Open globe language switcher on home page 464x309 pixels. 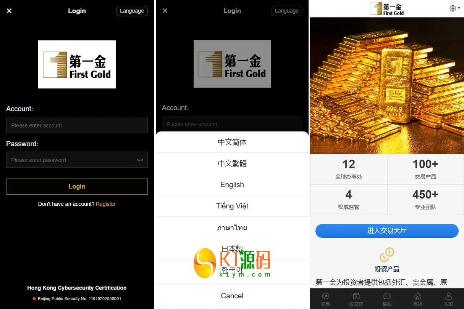[454, 8]
